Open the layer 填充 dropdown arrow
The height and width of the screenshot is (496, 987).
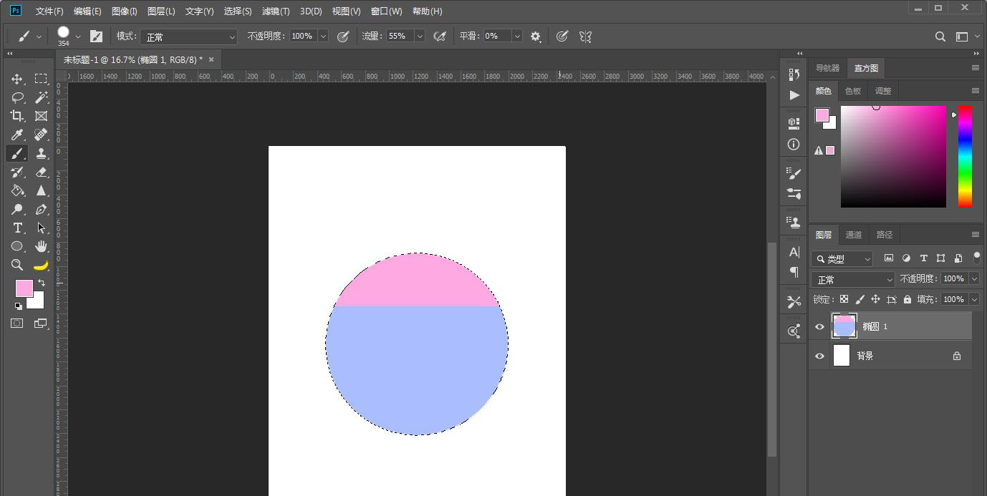pos(974,299)
